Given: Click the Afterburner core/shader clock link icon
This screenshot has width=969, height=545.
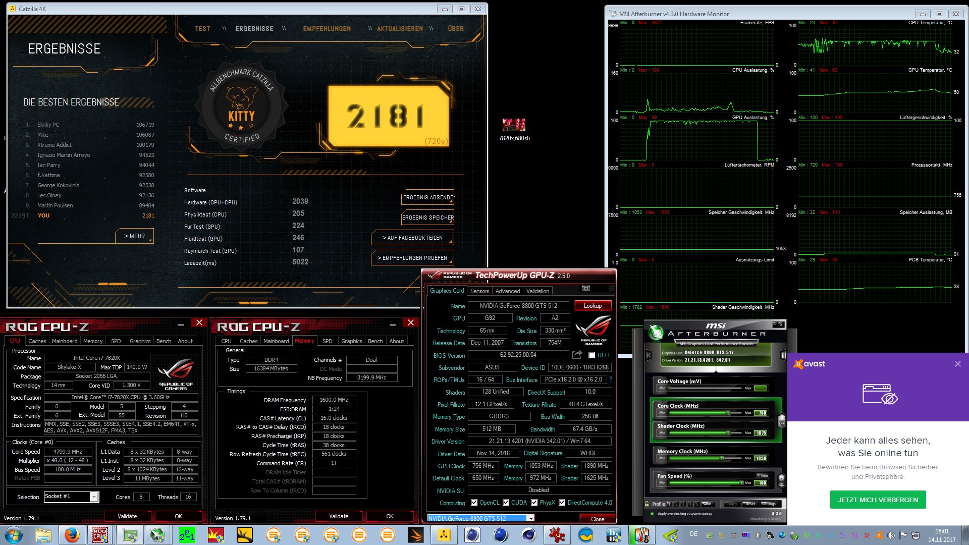Looking at the screenshot, I should (x=782, y=421).
